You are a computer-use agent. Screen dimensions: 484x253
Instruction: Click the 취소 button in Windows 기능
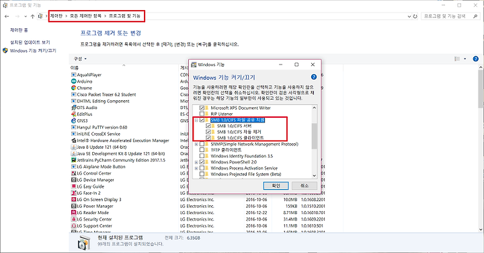[x=305, y=186]
